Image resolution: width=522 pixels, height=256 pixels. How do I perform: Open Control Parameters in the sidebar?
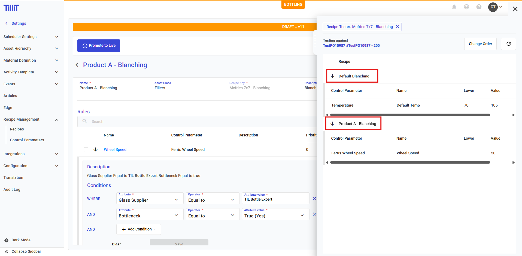coord(27,140)
